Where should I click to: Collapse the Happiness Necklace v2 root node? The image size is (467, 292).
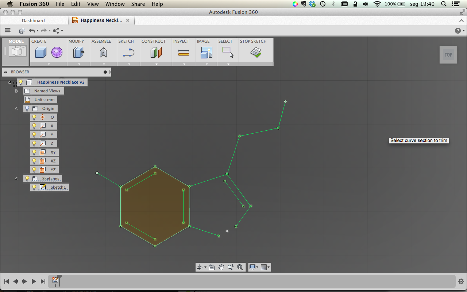(x=10, y=82)
